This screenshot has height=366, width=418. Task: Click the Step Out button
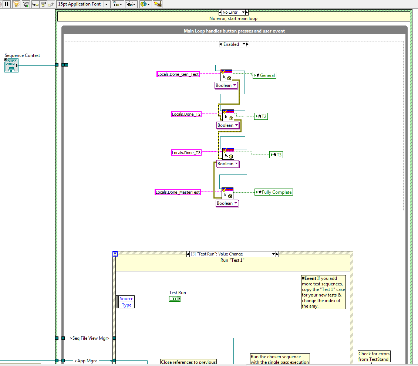51,4
